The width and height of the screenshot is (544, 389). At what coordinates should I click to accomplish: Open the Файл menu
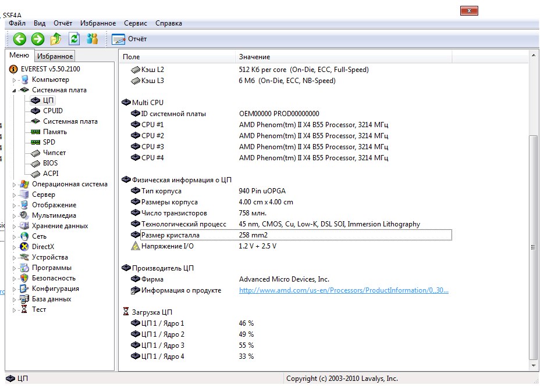pos(17,23)
